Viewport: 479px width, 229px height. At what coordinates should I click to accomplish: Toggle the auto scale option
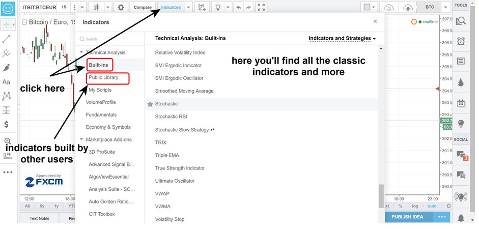[x=432, y=206]
